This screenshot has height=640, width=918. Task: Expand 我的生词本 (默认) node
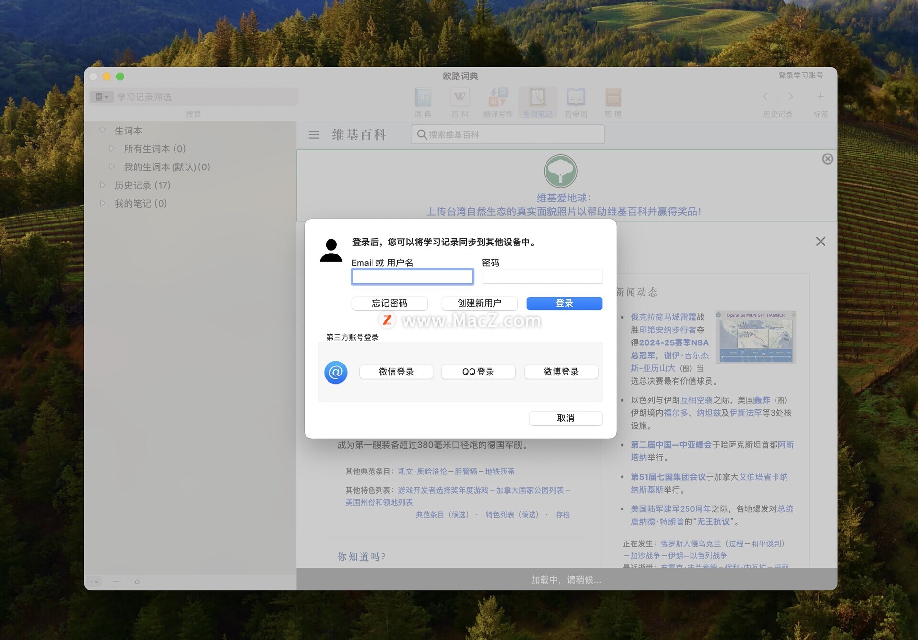[112, 167]
